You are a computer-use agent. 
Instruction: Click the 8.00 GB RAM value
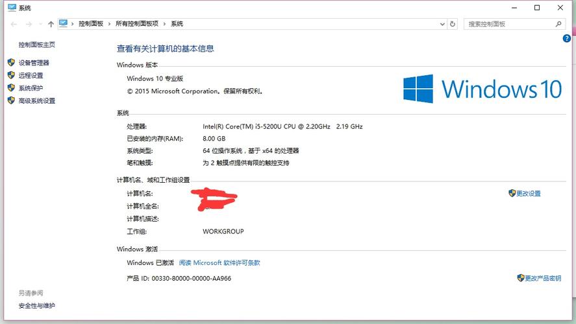pyautogui.click(x=214, y=139)
